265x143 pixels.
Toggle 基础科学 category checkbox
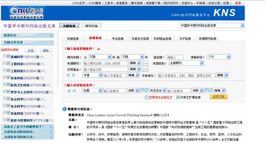[8, 56]
